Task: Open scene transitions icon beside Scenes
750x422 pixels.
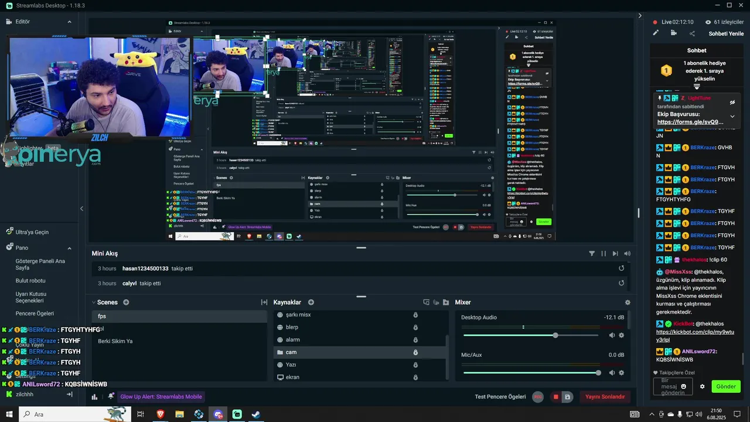Action: 264,302
